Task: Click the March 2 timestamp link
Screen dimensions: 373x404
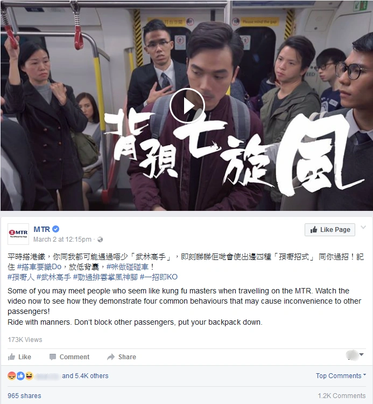Action: pos(62,239)
